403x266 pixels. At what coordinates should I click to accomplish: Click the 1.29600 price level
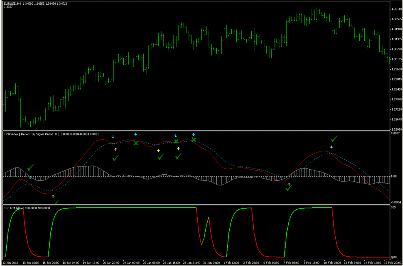click(397, 69)
